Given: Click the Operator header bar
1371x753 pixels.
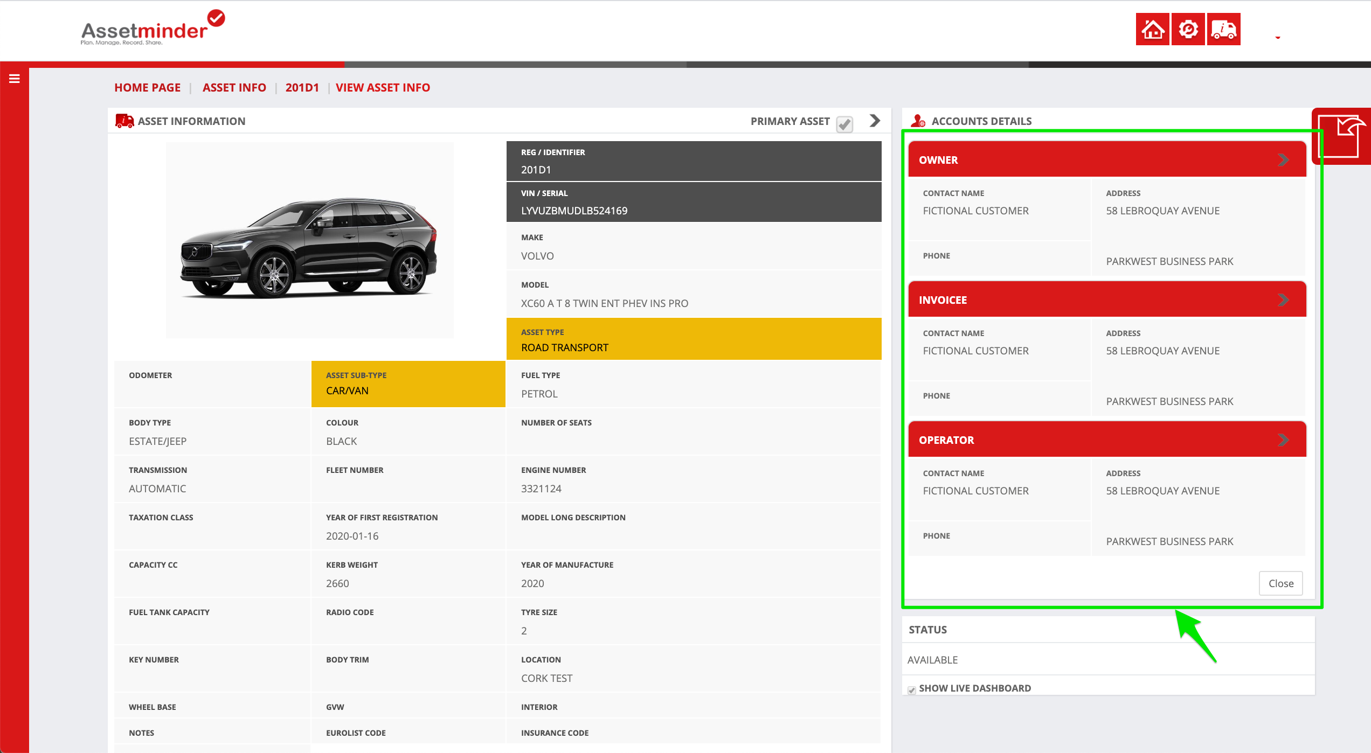Looking at the screenshot, I should point(1107,440).
